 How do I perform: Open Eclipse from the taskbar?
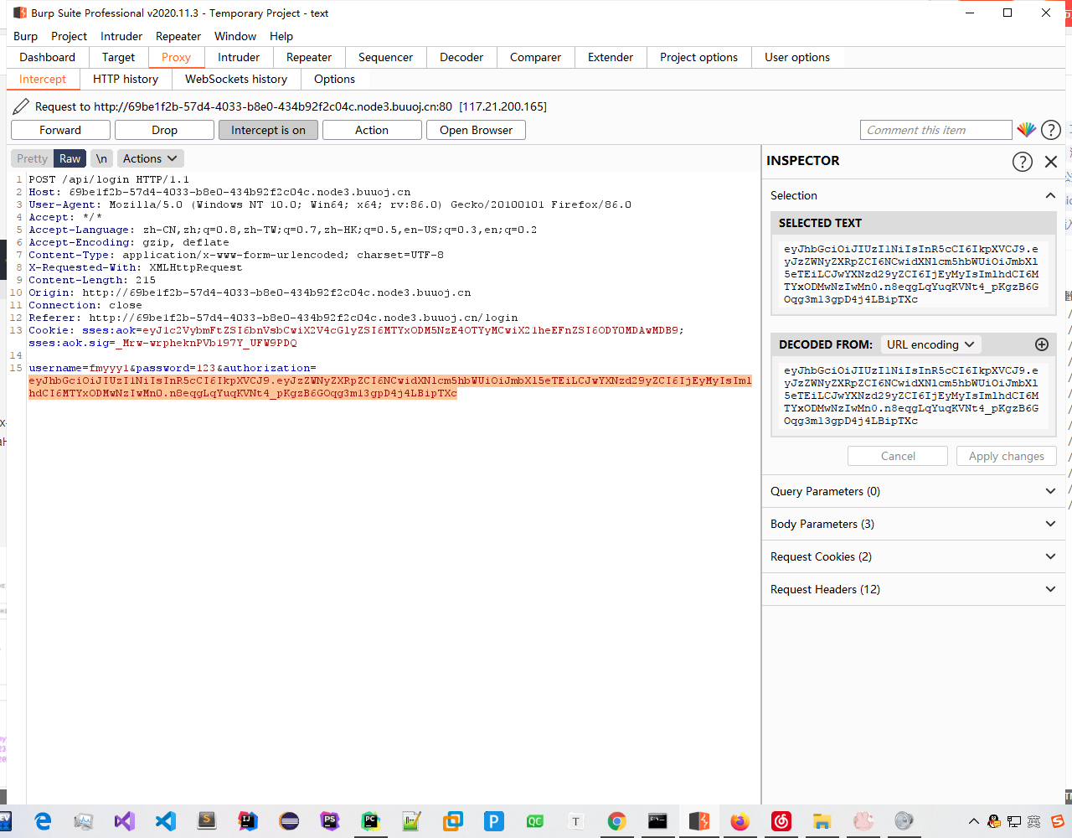(289, 821)
